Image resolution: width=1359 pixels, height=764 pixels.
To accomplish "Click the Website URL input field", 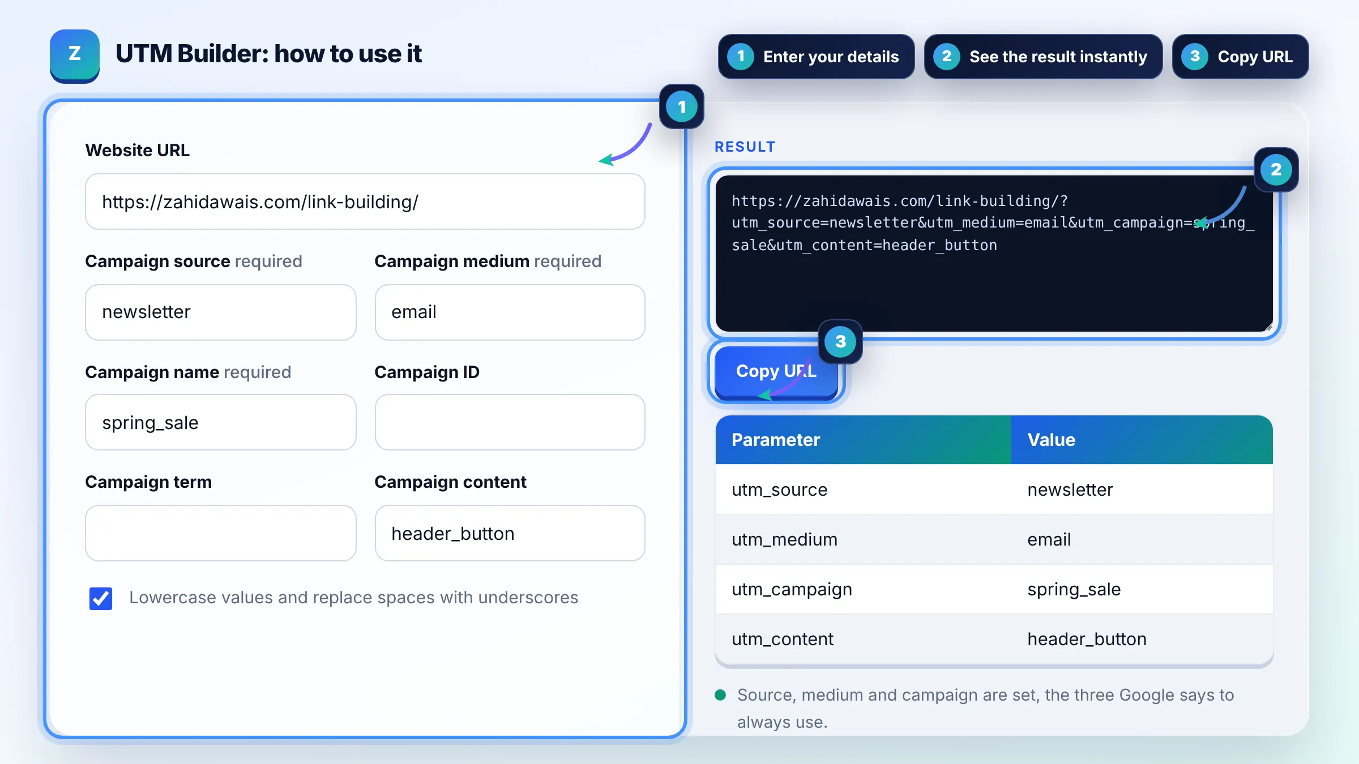I will [x=365, y=201].
